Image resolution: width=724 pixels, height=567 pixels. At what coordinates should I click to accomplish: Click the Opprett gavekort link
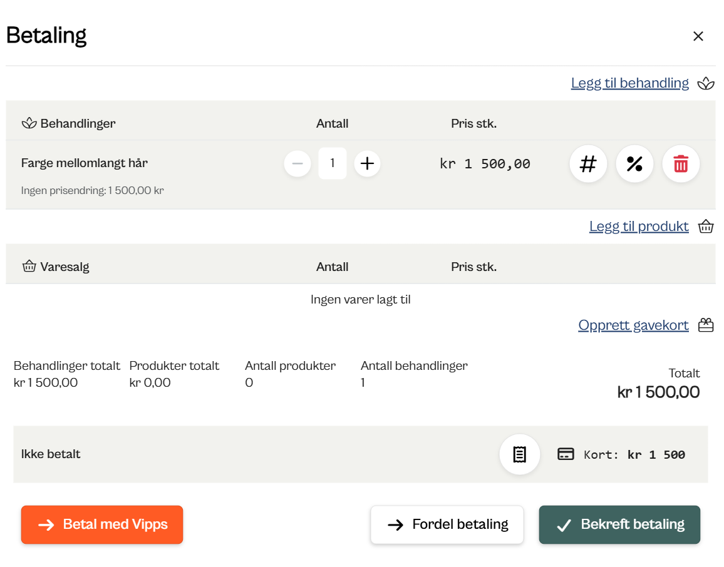pos(633,325)
